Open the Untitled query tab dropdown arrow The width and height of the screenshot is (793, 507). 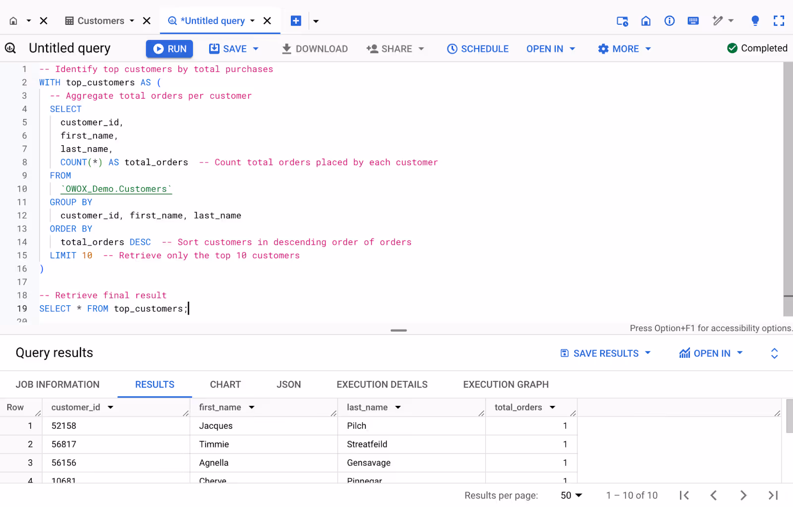252,21
